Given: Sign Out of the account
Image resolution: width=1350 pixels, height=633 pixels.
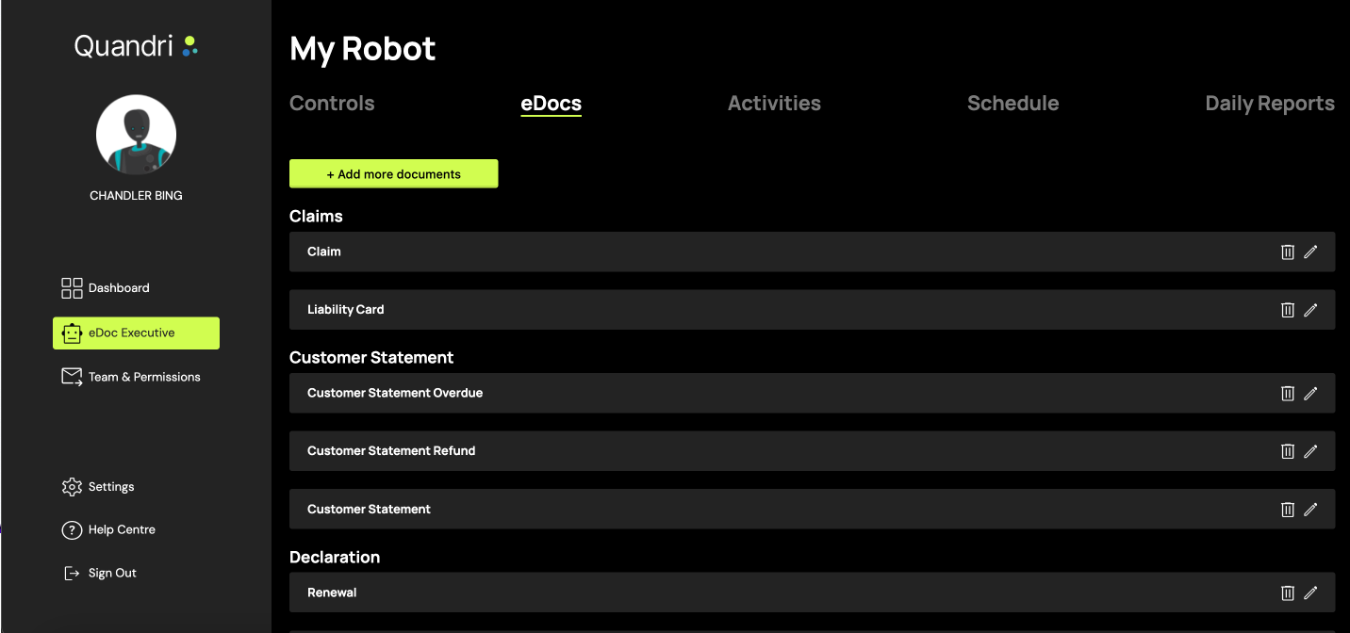Looking at the screenshot, I should (111, 573).
